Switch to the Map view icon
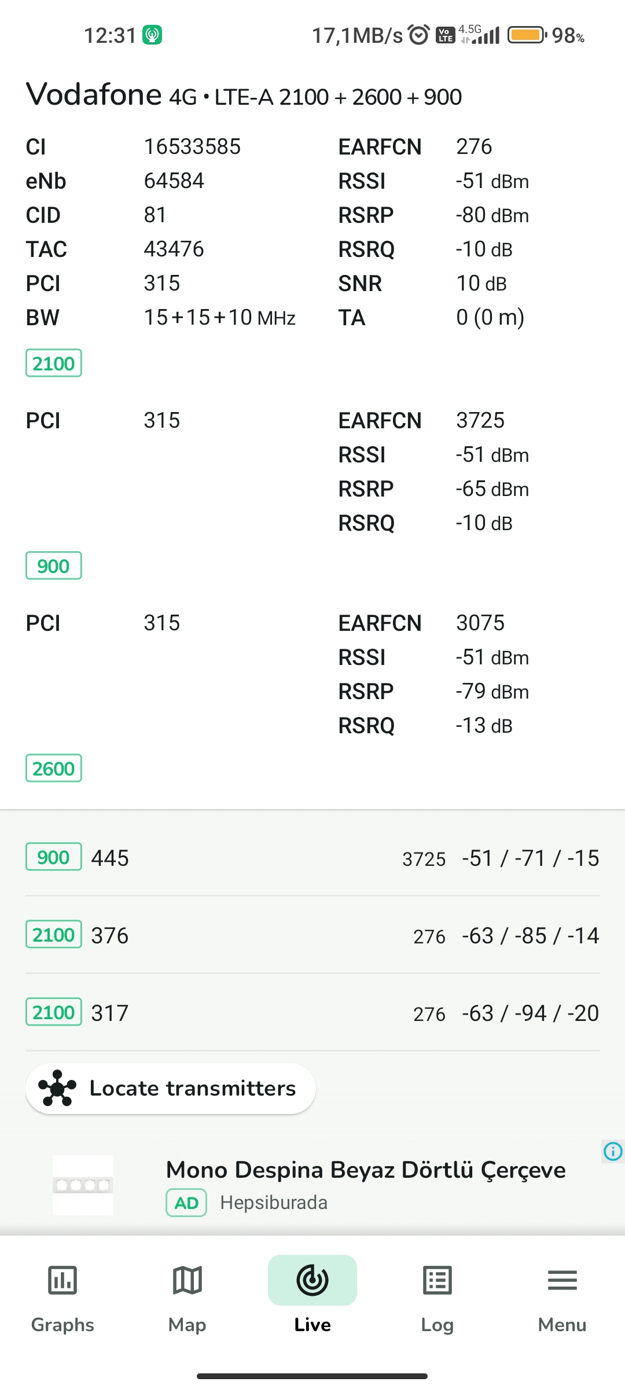 (187, 1280)
